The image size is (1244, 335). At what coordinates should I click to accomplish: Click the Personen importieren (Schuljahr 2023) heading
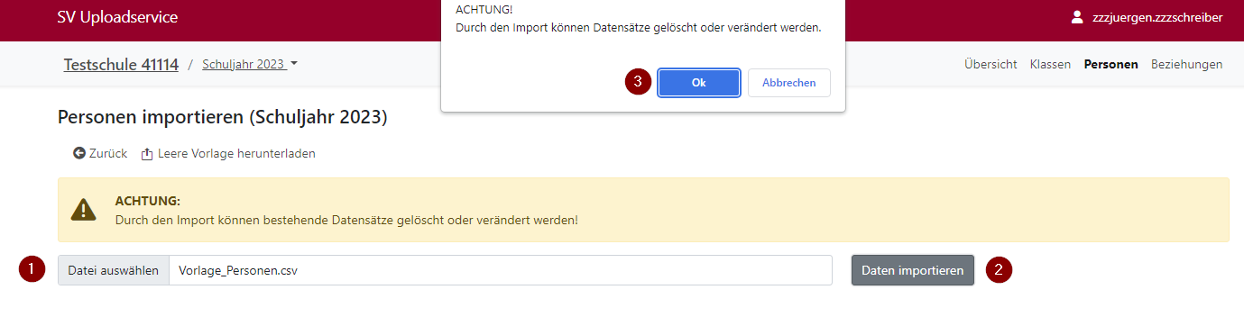point(222,117)
